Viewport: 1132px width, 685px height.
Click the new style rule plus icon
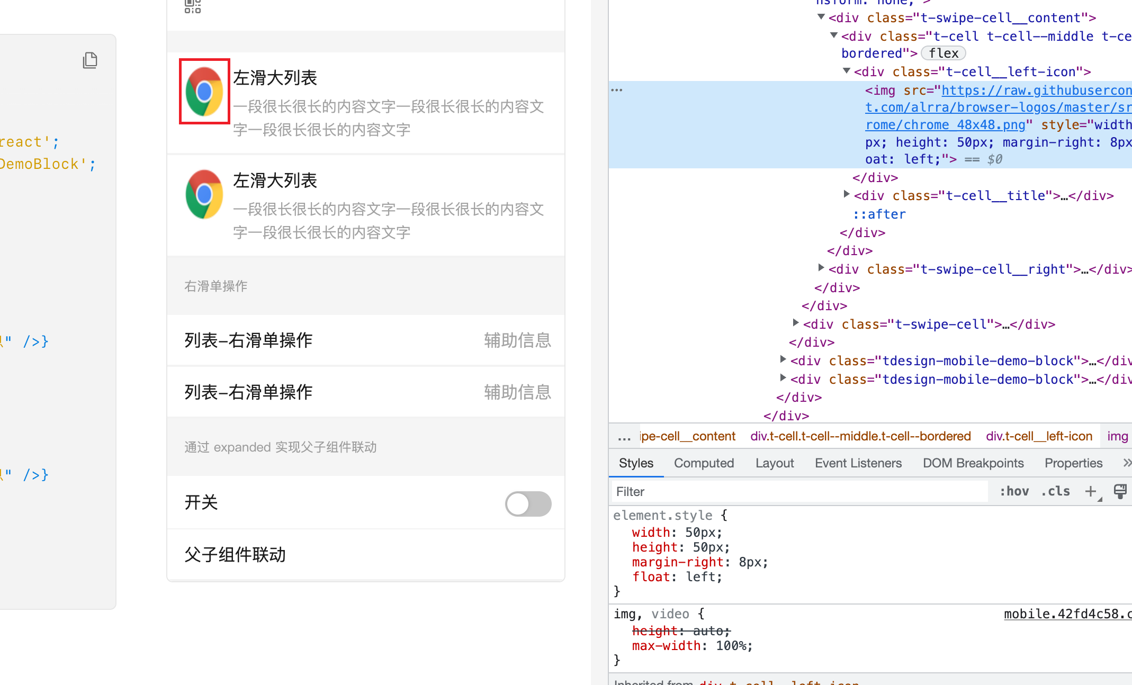click(x=1091, y=492)
